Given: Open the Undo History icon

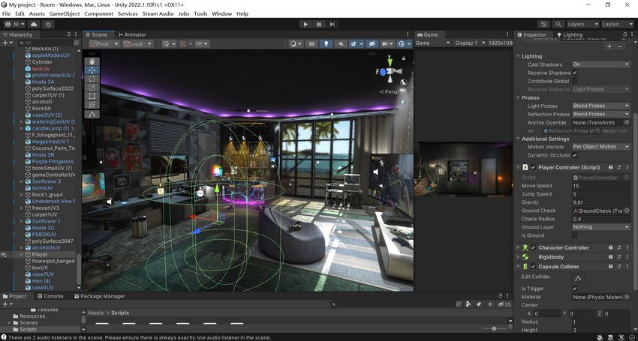Looking at the screenshot, I should click(544, 25).
